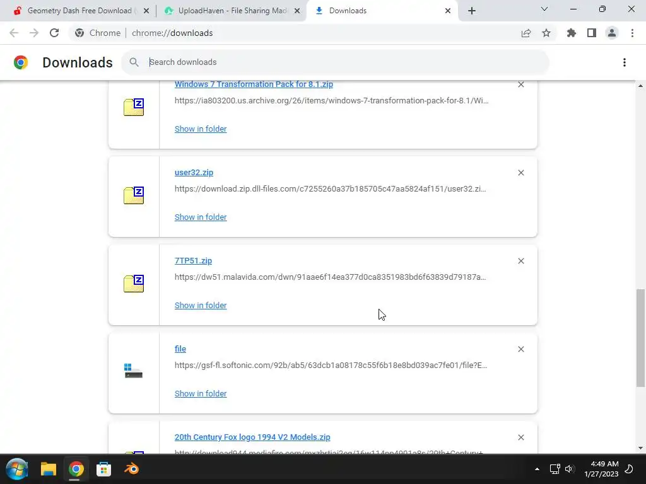Remove user32.zip from downloads list

coord(520,173)
